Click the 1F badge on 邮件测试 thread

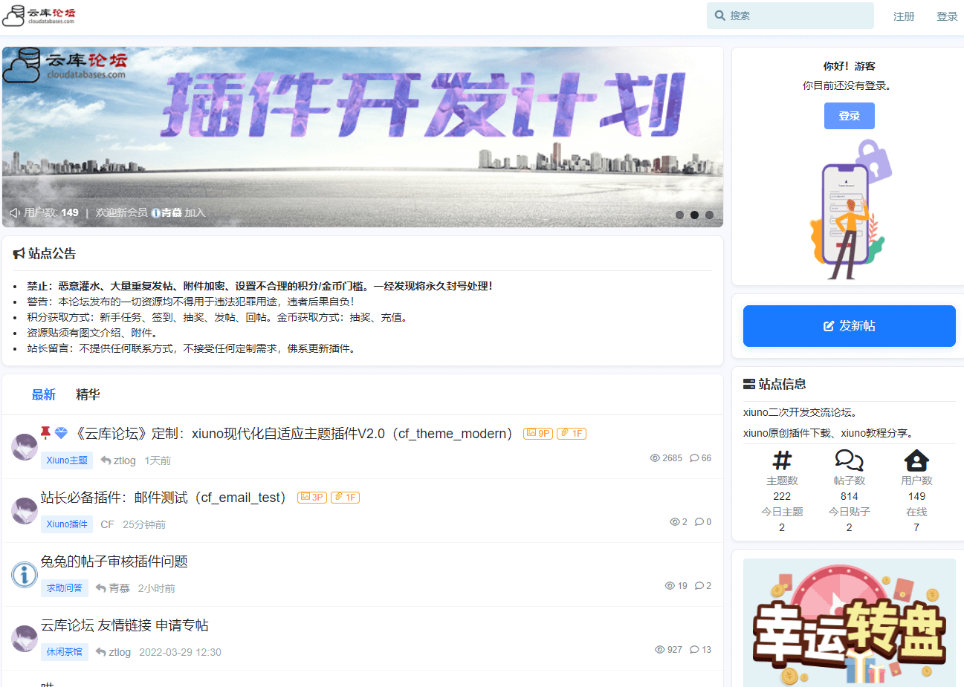(x=345, y=498)
